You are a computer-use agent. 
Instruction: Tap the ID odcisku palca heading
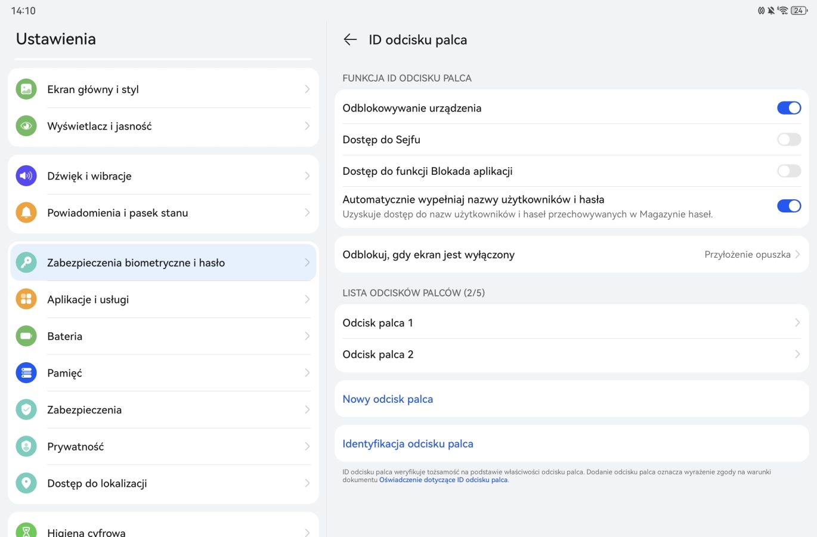tap(417, 40)
